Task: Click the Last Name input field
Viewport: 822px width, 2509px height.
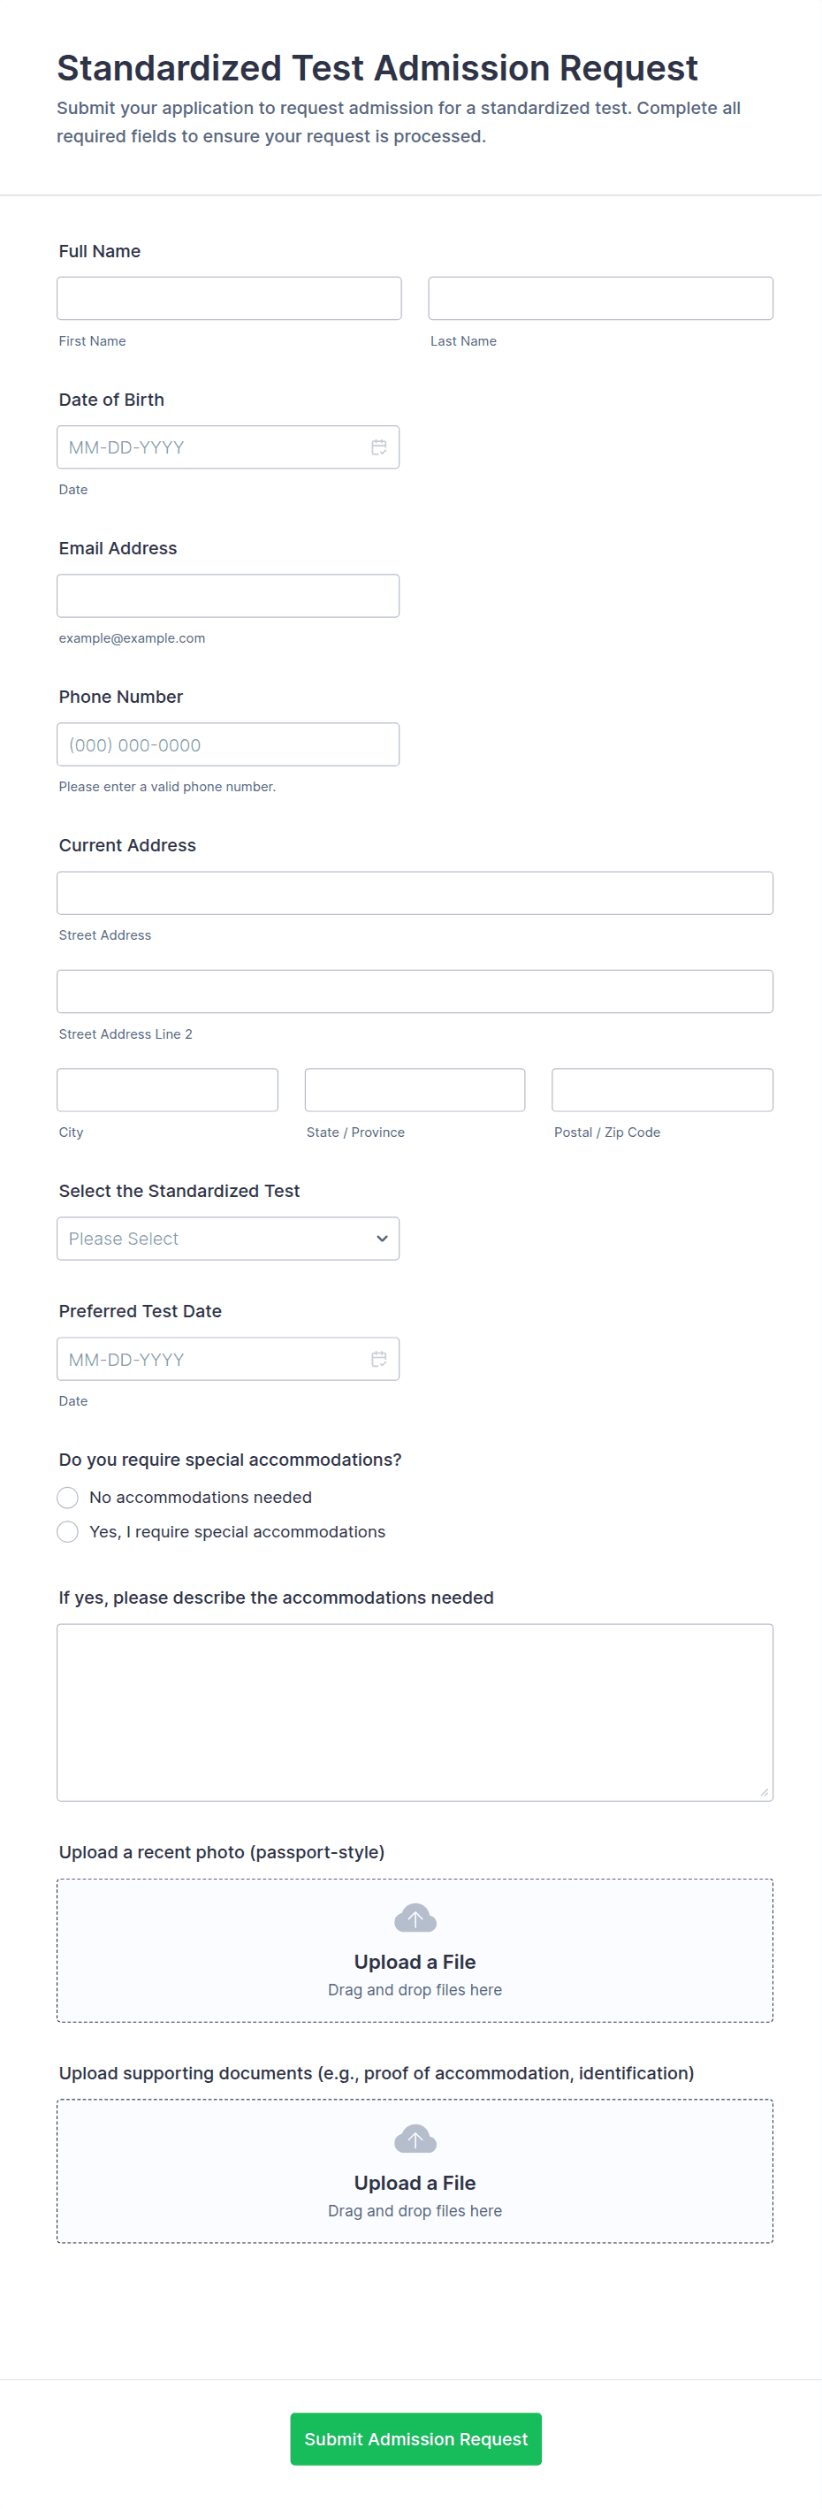Action: point(600,298)
